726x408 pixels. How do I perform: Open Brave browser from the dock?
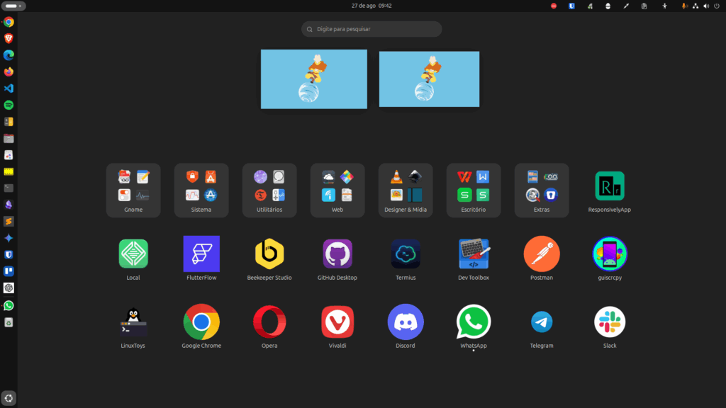coord(9,38)
